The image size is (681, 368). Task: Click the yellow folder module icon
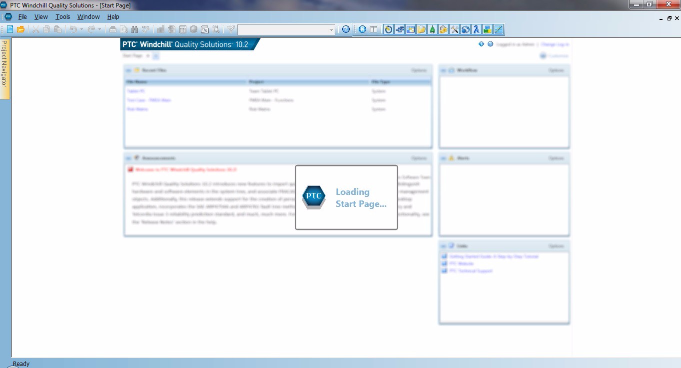coord(421,29)
